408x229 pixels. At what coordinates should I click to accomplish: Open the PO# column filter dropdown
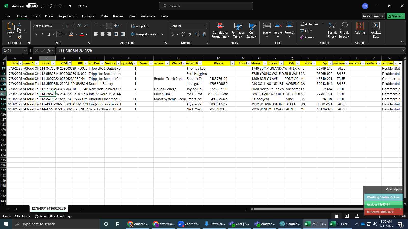(70, 63)
